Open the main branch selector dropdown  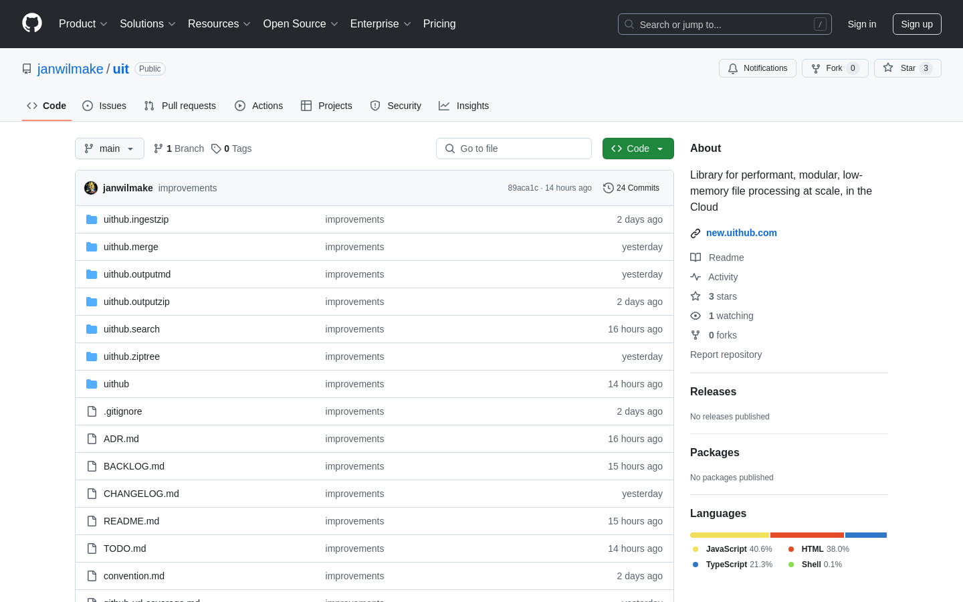(110, 148)
